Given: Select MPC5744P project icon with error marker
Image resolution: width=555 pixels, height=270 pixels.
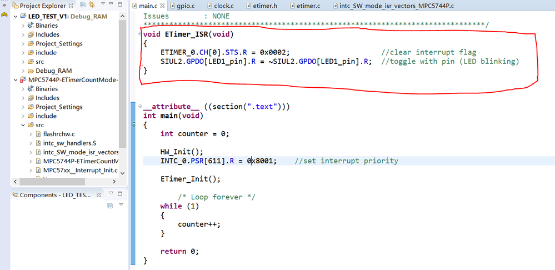Looking at the screenshot, I should click(23, 80).
